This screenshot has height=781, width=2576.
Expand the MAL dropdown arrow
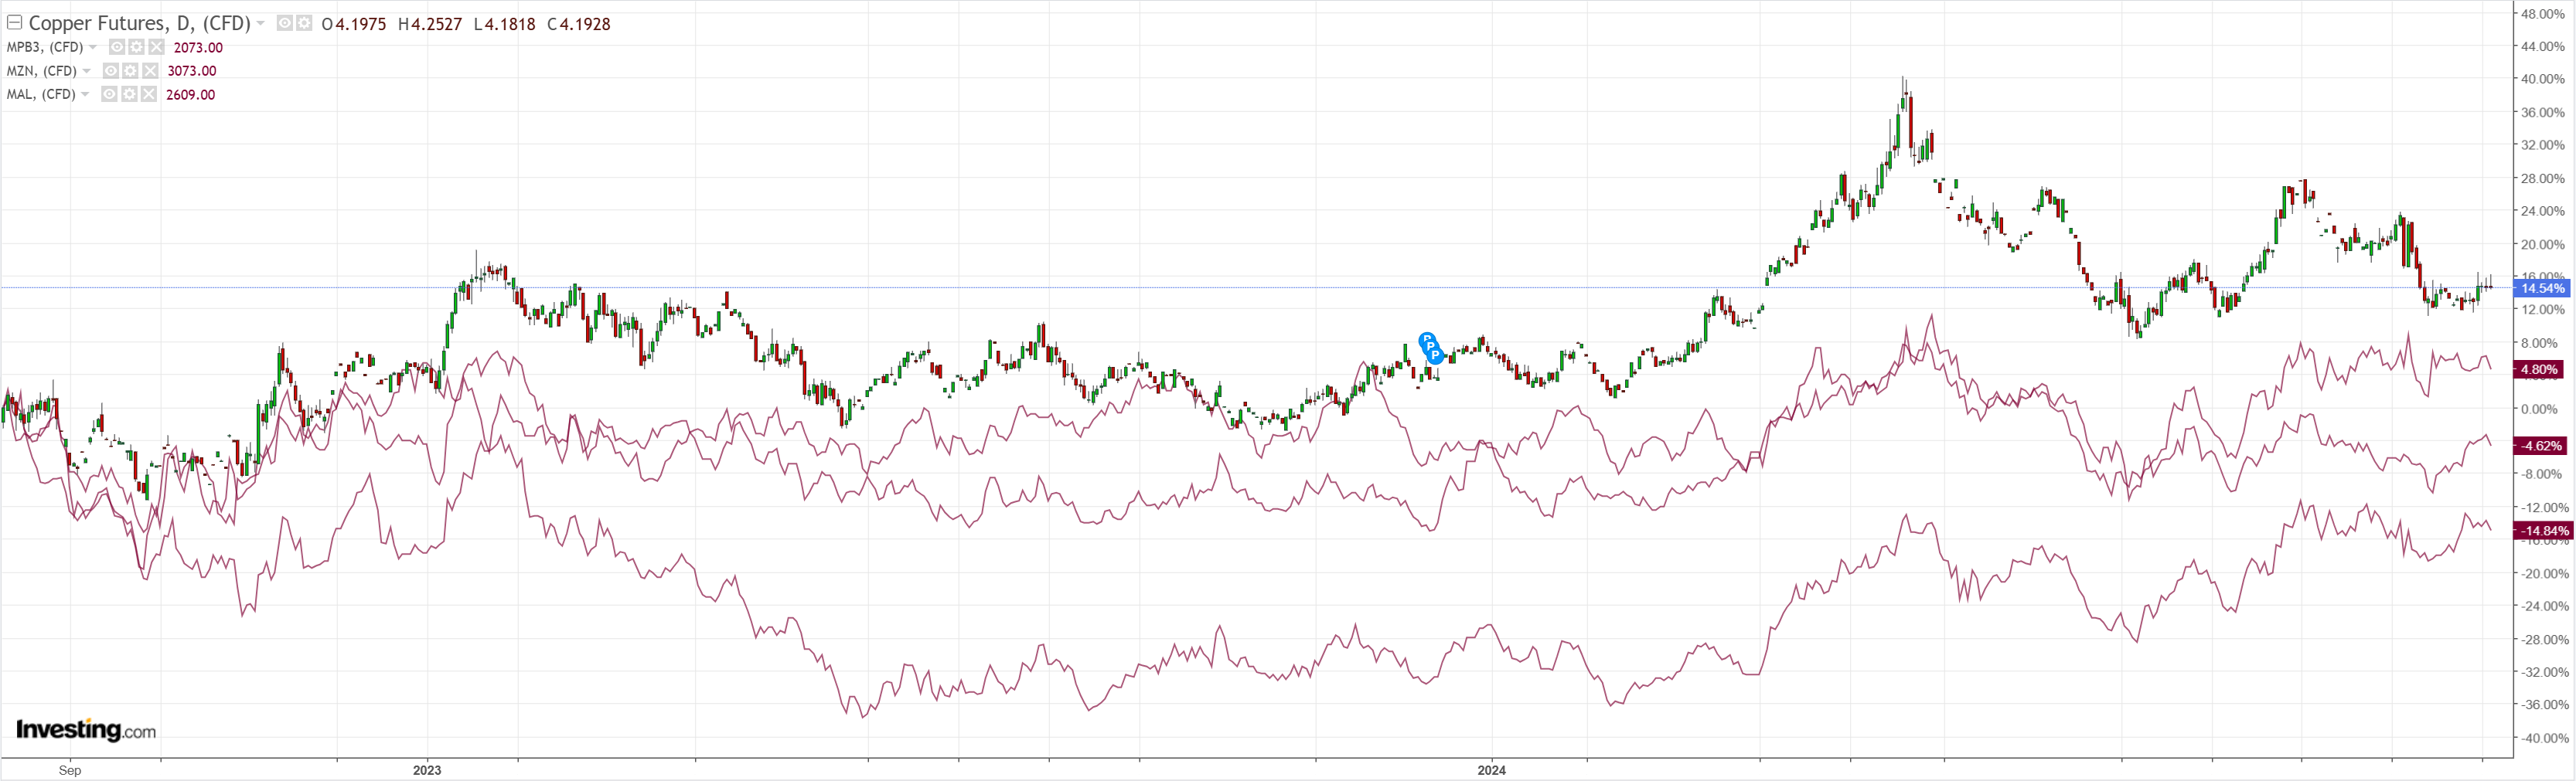85,95
